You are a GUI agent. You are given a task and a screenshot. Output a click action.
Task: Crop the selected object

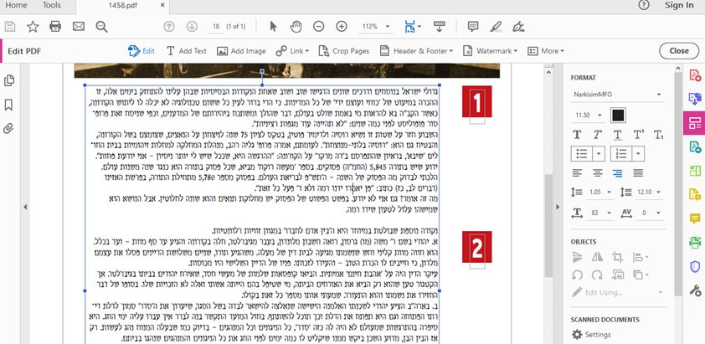point(617,257)
